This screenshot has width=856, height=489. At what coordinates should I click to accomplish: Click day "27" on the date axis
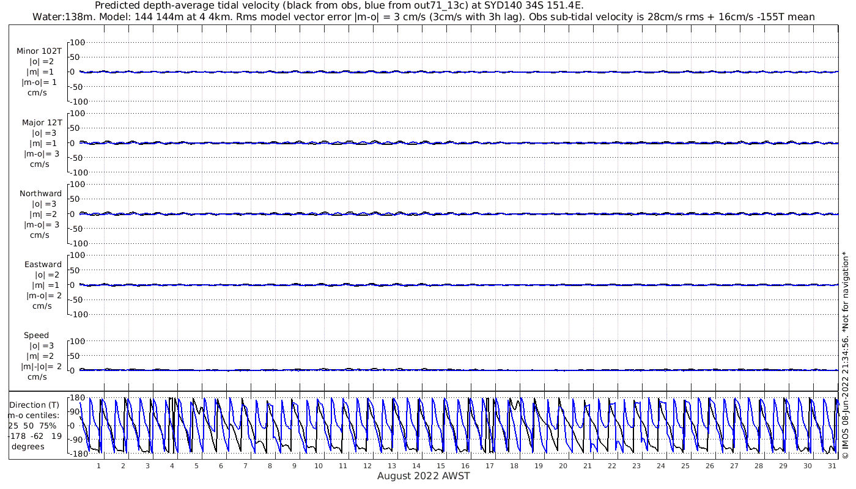point(734,466)
